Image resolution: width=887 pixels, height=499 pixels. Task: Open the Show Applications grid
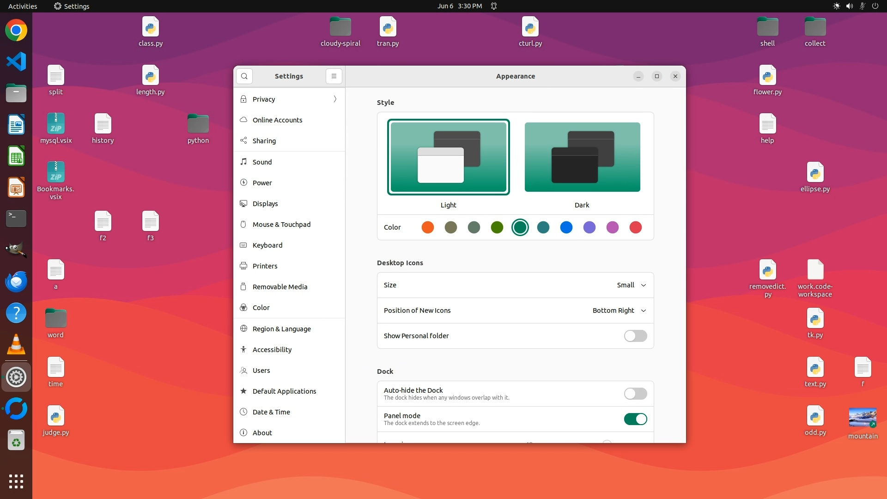point(16,481)
